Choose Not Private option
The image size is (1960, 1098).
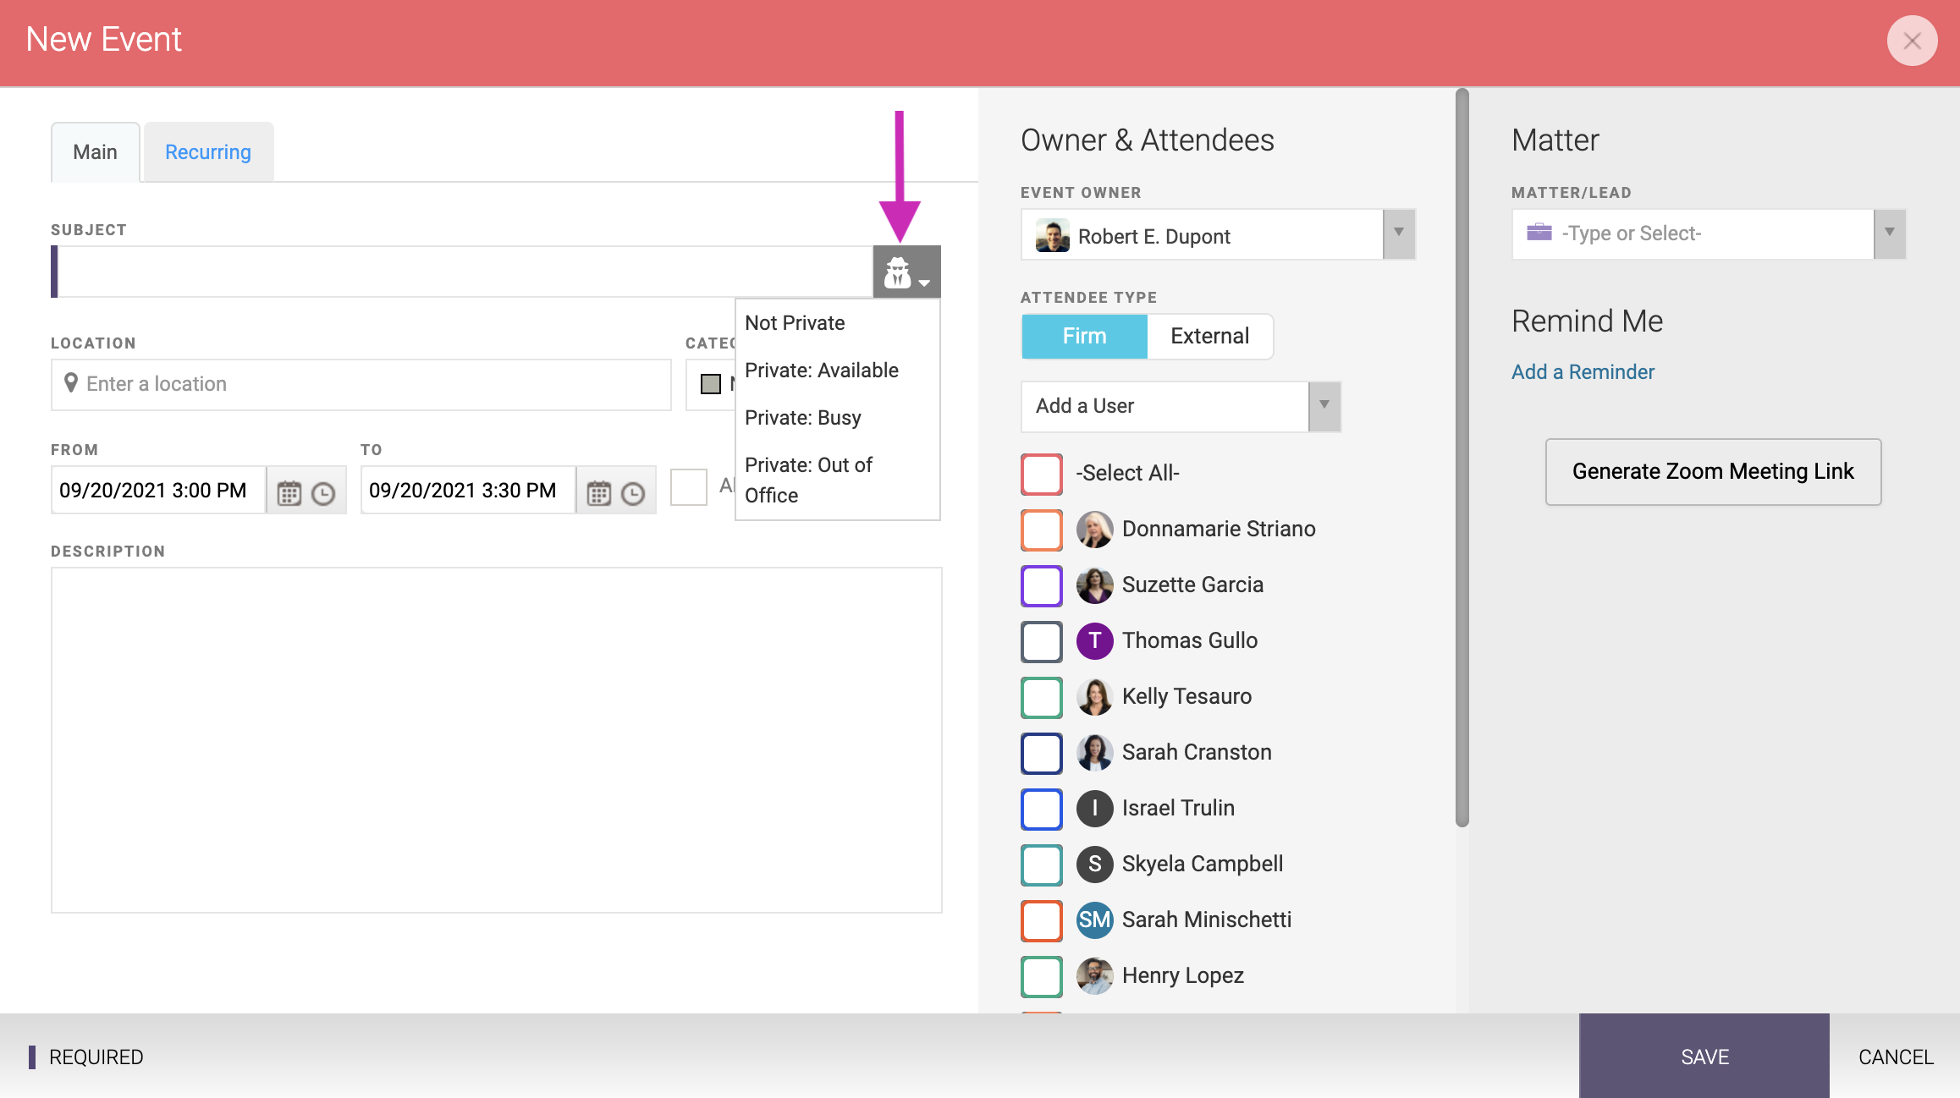coord(838,323)
